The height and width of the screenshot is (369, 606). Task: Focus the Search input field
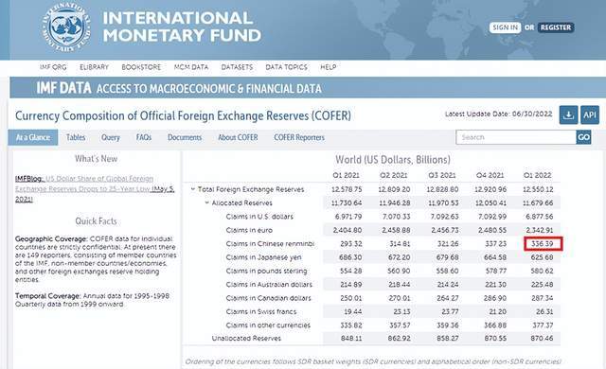coord(516,137)
